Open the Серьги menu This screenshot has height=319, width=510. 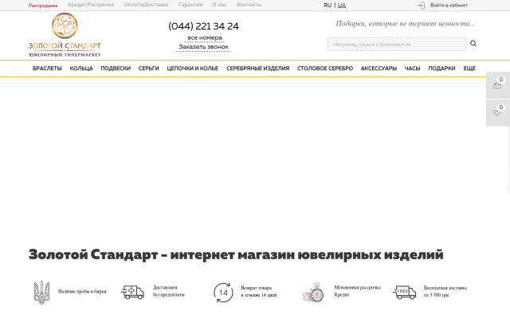tap(149, 69)
